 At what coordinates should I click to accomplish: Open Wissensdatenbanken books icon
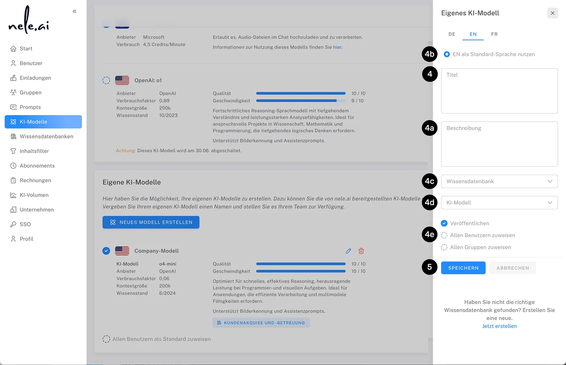pyautogui.click(x=13, y=136)
